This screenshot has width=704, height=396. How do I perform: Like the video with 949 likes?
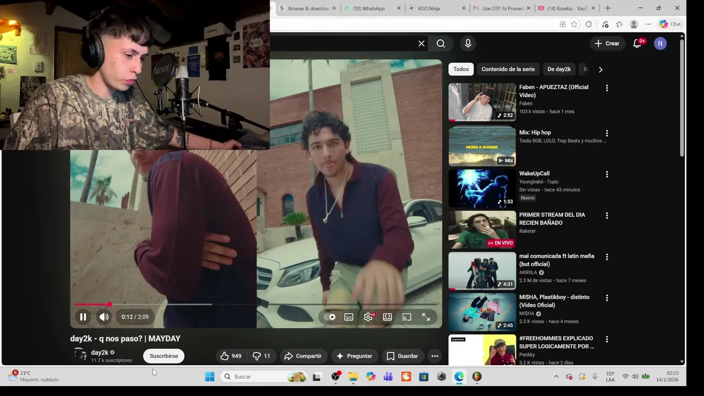[x=231, y=356]
